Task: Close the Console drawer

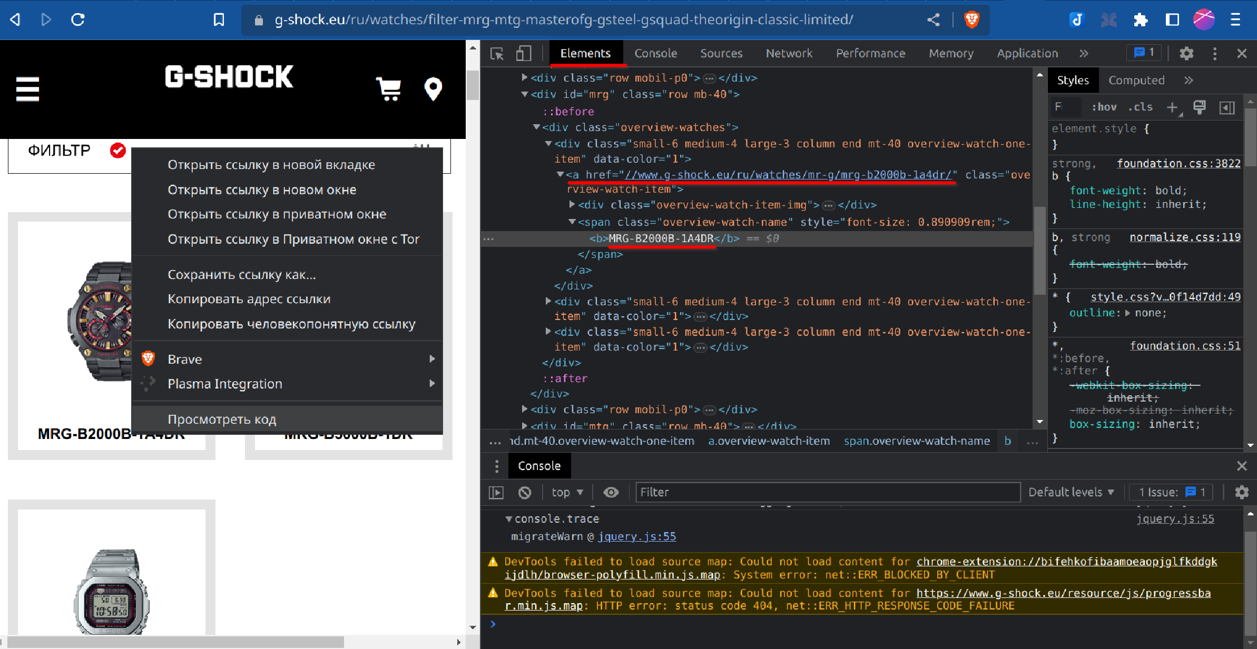Action: click(x=1242, y=466)
